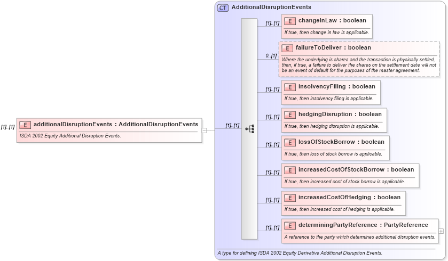Collapse the additionalDisruptionEvents root element
The width and height of the screenshot is (448, 261).
[205, 130]
